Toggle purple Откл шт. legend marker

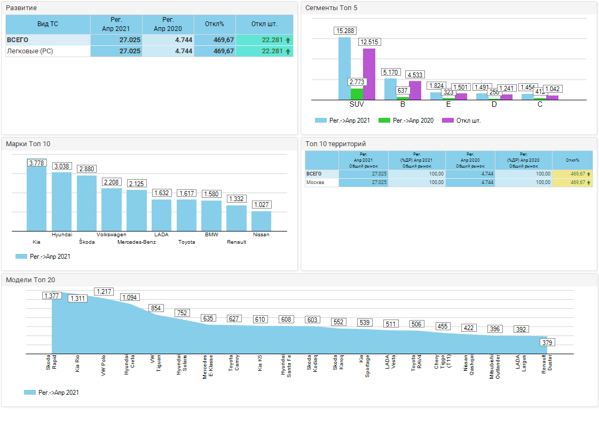(x=447, y=121)
